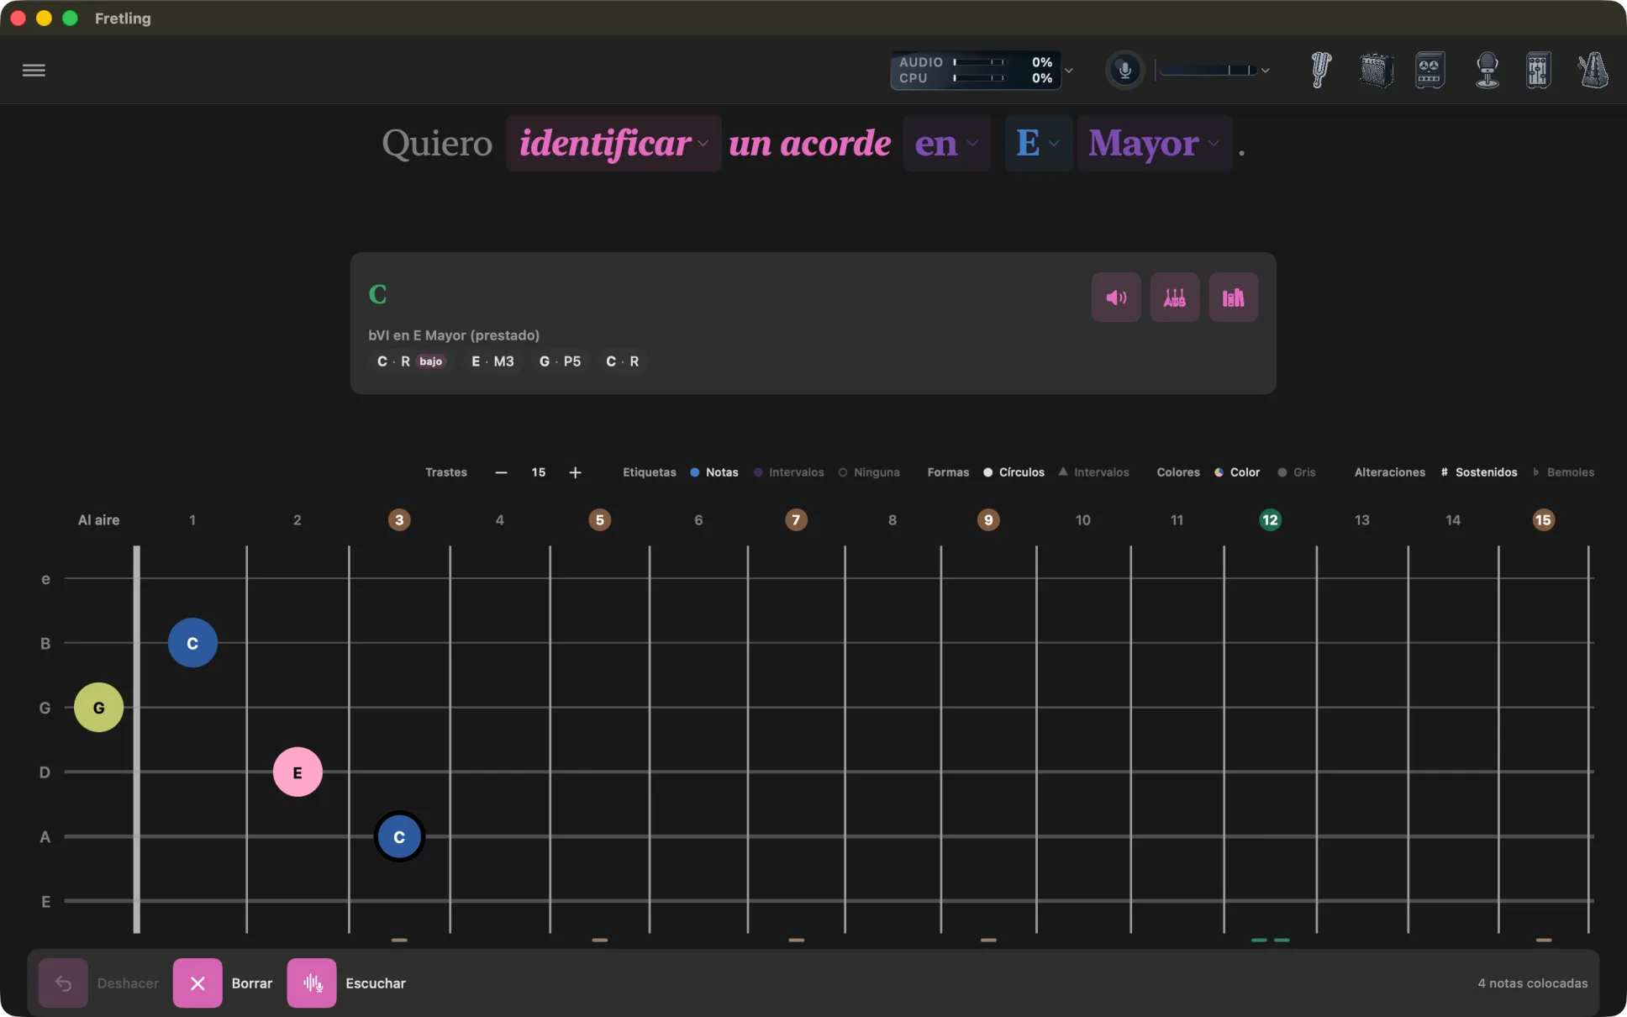This screenshot has width=1627, height=1017.
Task: Select Intervalos shape option under Formas
Action: tap(1093, 472)
